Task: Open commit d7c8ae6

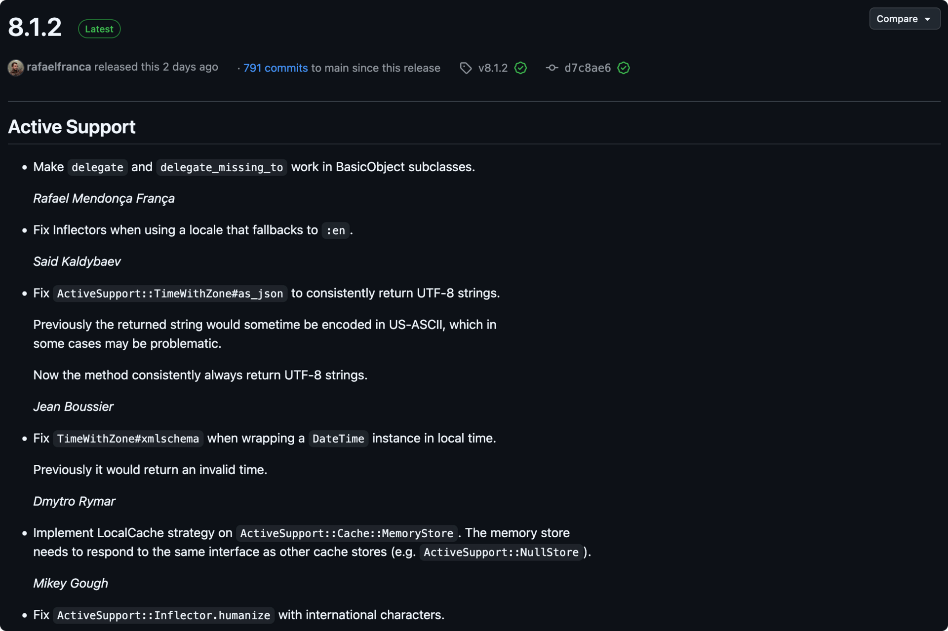Action: coord(588,68)
